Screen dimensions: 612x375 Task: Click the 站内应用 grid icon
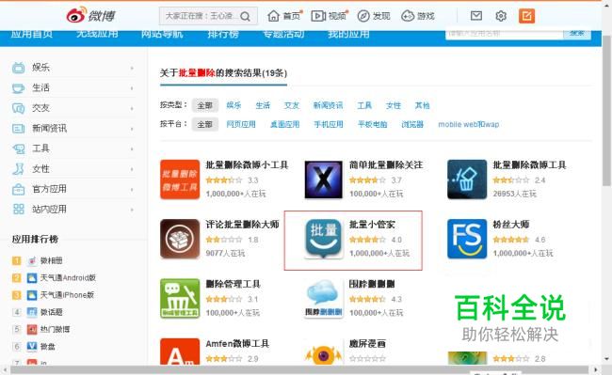coord(18,209)
